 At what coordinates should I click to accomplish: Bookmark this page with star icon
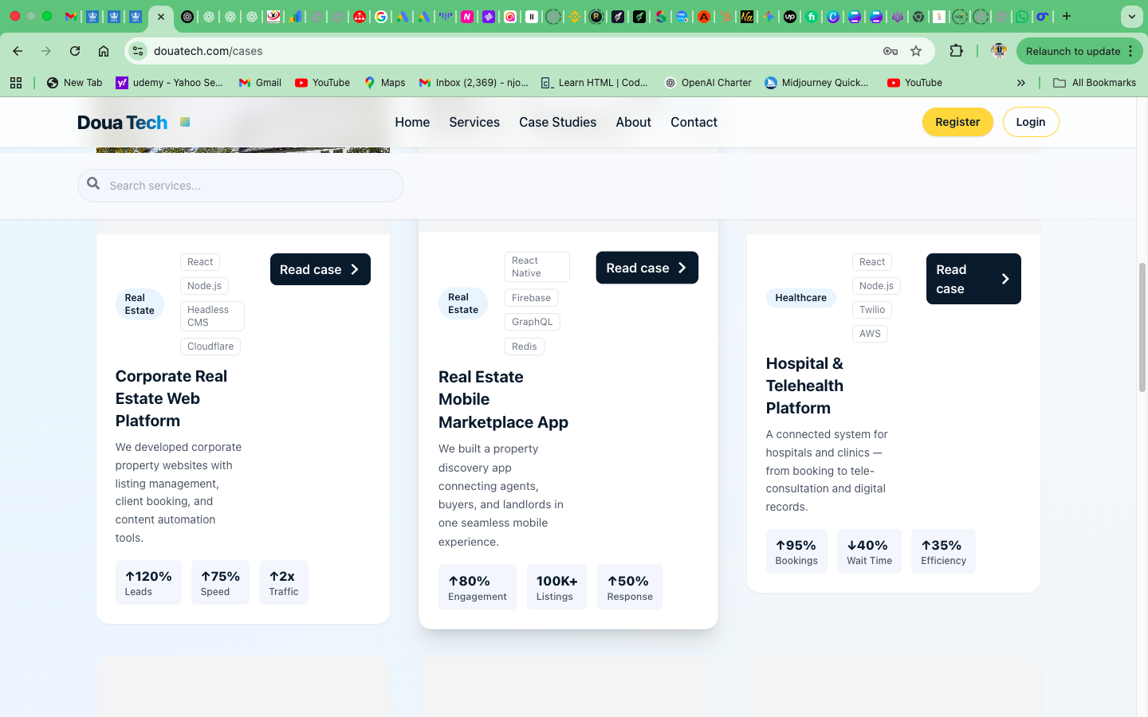(916, 51)
